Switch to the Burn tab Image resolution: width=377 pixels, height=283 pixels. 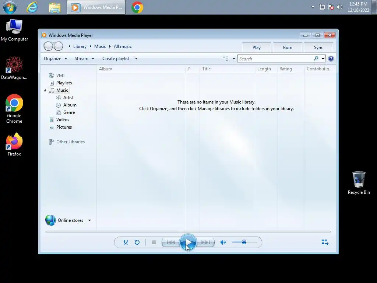click(x=288, y=48)
